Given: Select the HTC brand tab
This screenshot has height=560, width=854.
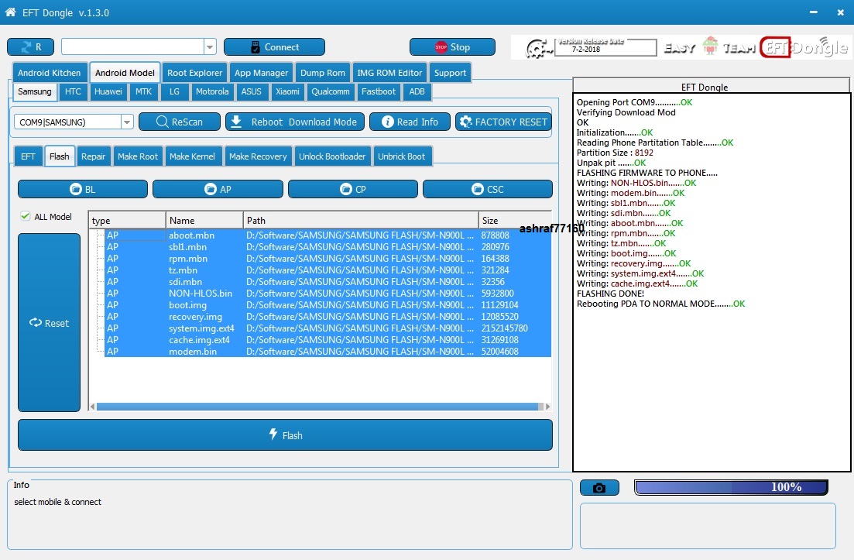Looking at the screenshot, I should click(x=73, y=91).
